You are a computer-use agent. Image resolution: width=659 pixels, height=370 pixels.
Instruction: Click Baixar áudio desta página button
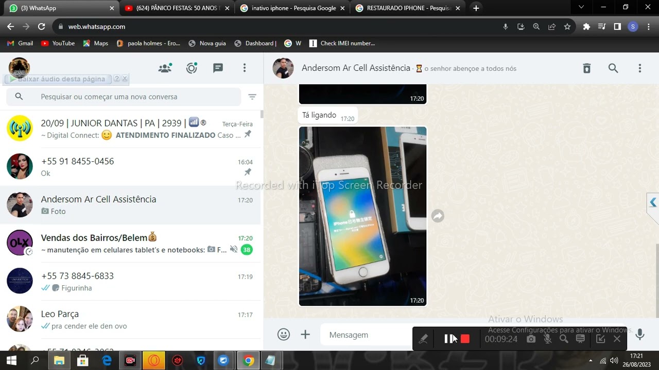(58, 79)
